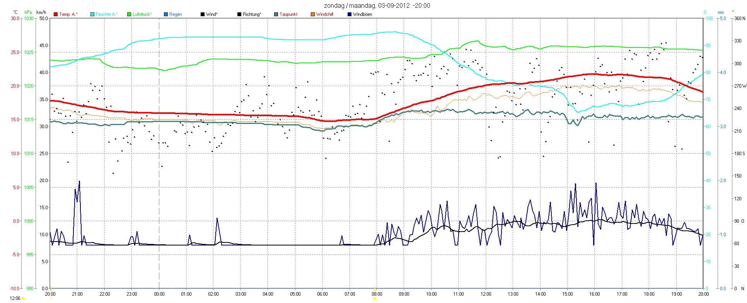Click the red Temp. A.* legend swatch

coord(56,14)
